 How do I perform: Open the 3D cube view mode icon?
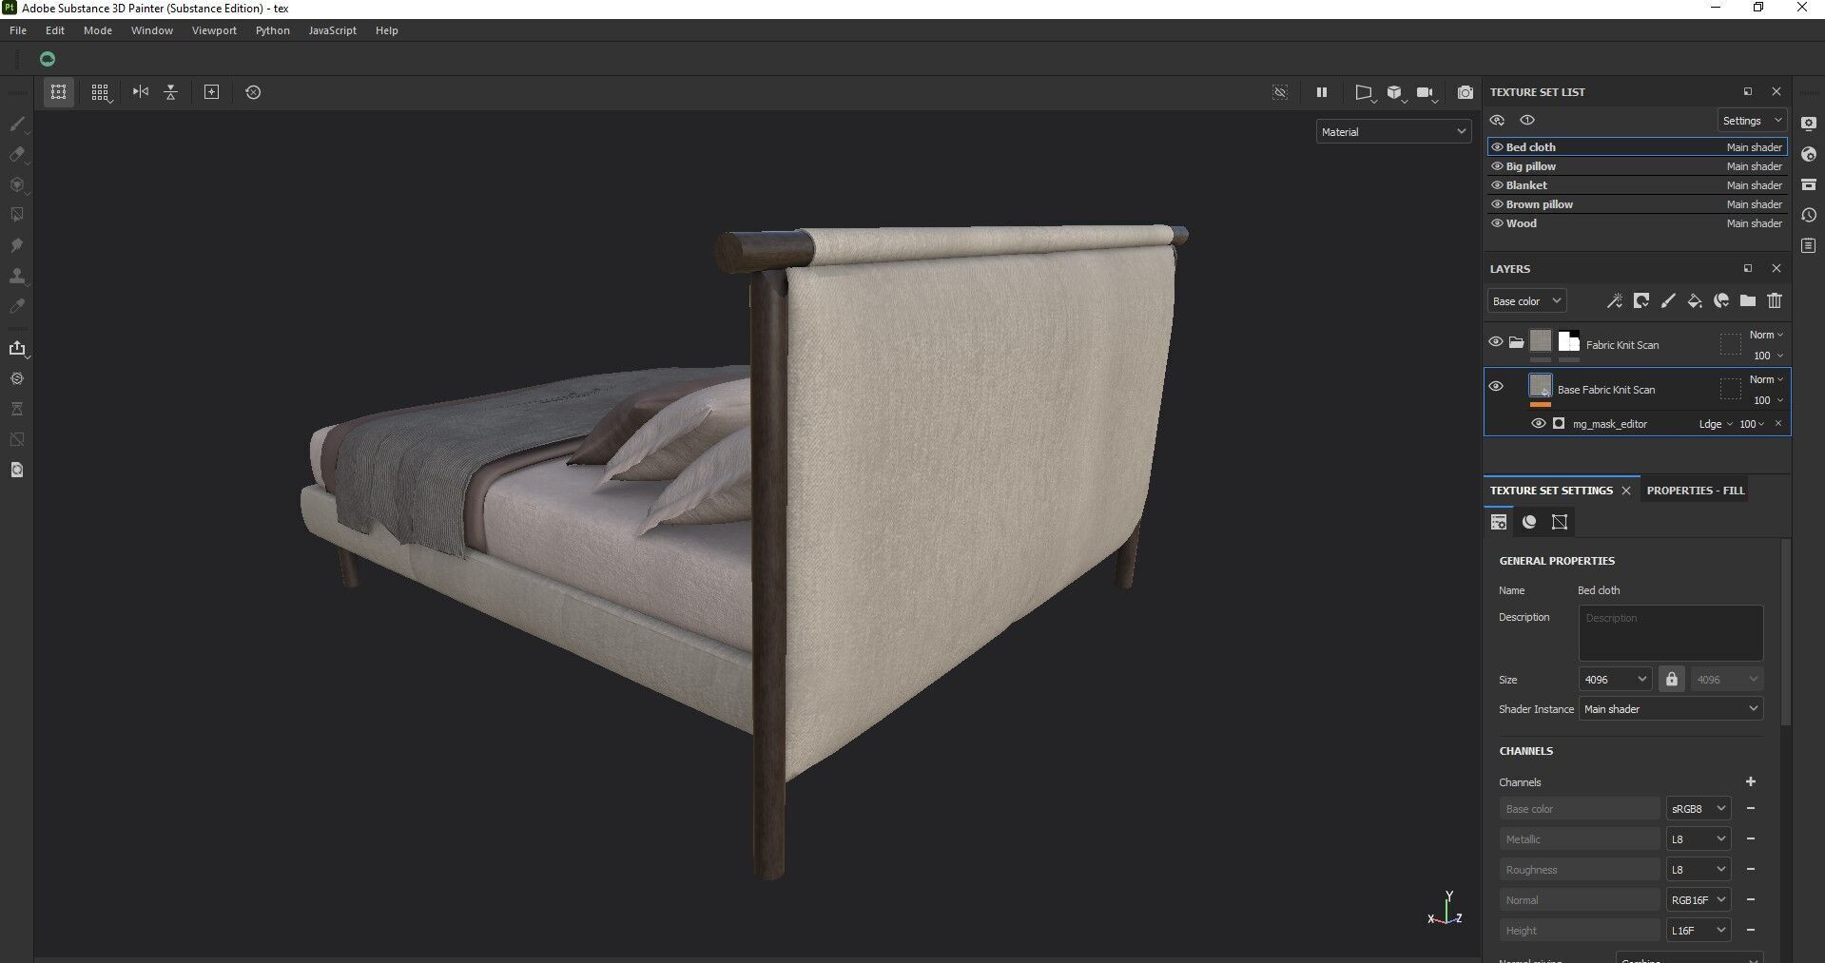click(1394, 92)
